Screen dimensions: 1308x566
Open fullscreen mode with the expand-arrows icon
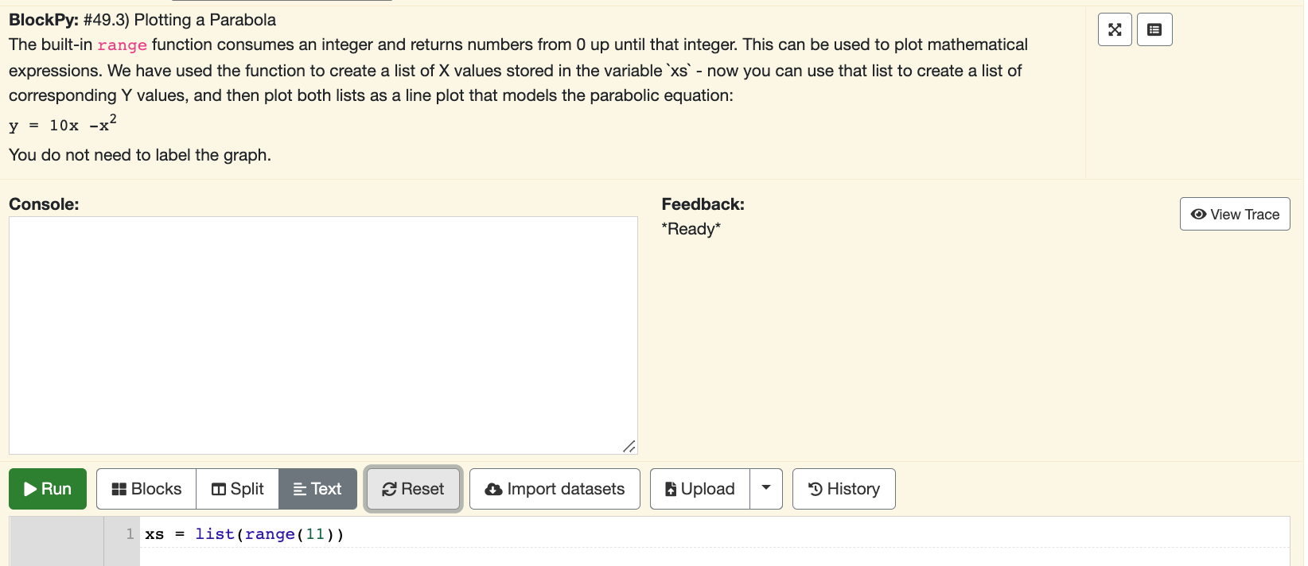coord(1114,29)
